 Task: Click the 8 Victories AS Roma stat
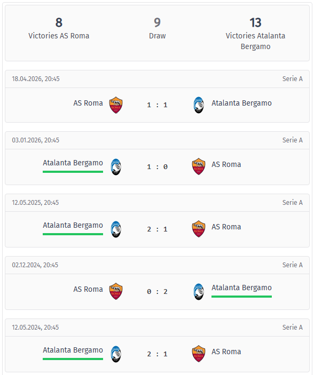[x=59, y=28]
